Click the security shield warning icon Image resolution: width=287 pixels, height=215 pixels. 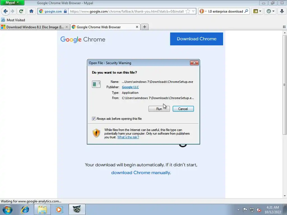coord(96,133)
